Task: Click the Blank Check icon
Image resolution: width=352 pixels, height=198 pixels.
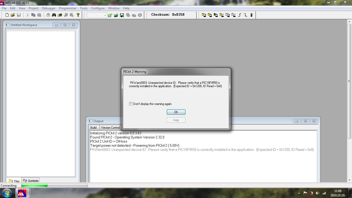Action: pos(233,15)
